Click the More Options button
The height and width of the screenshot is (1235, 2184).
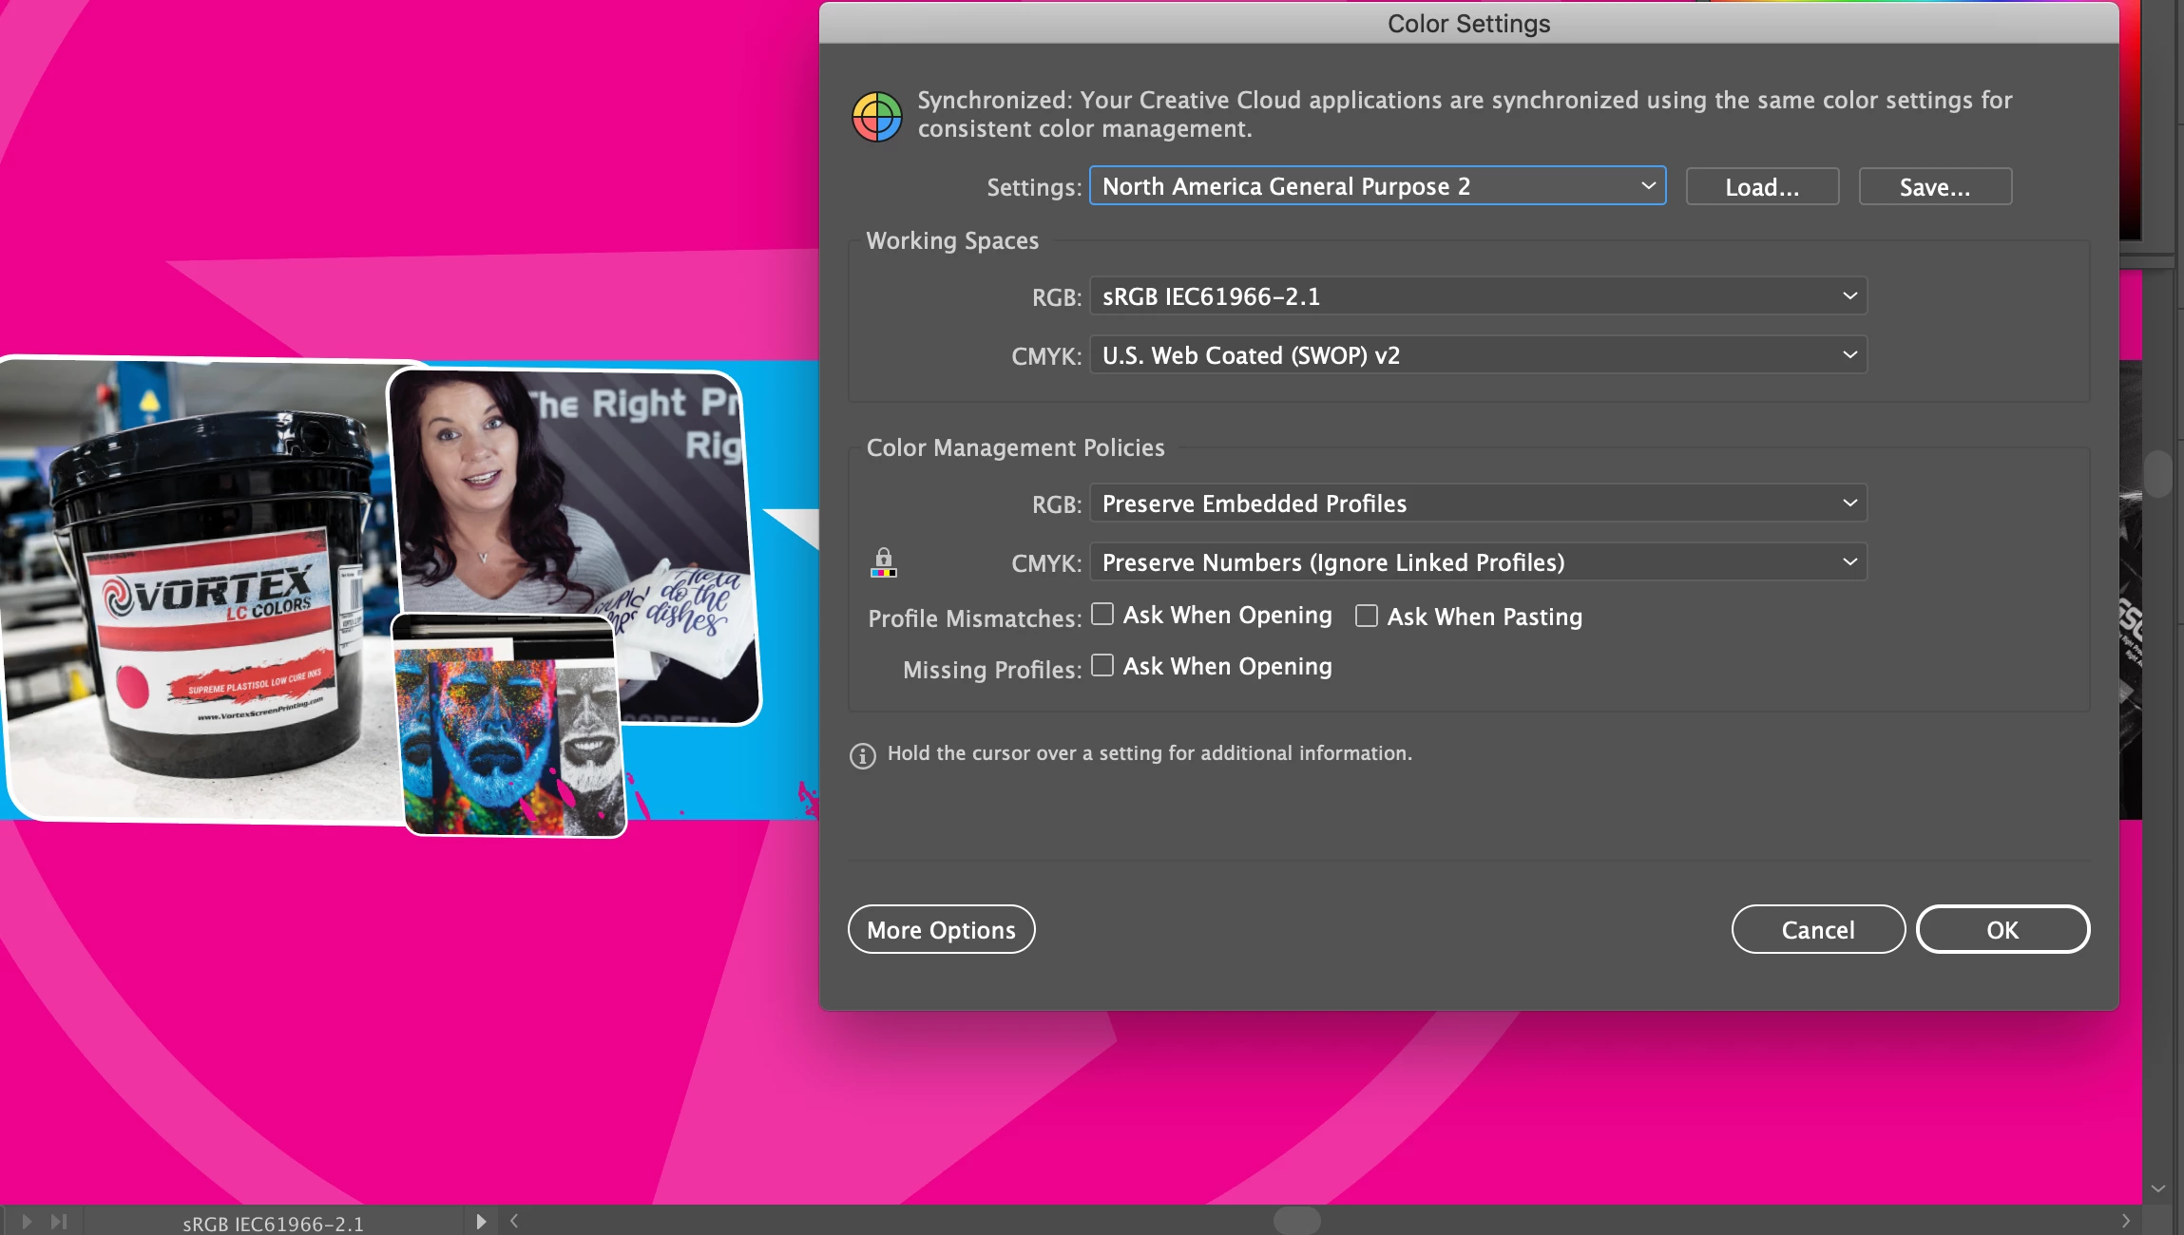941,929
